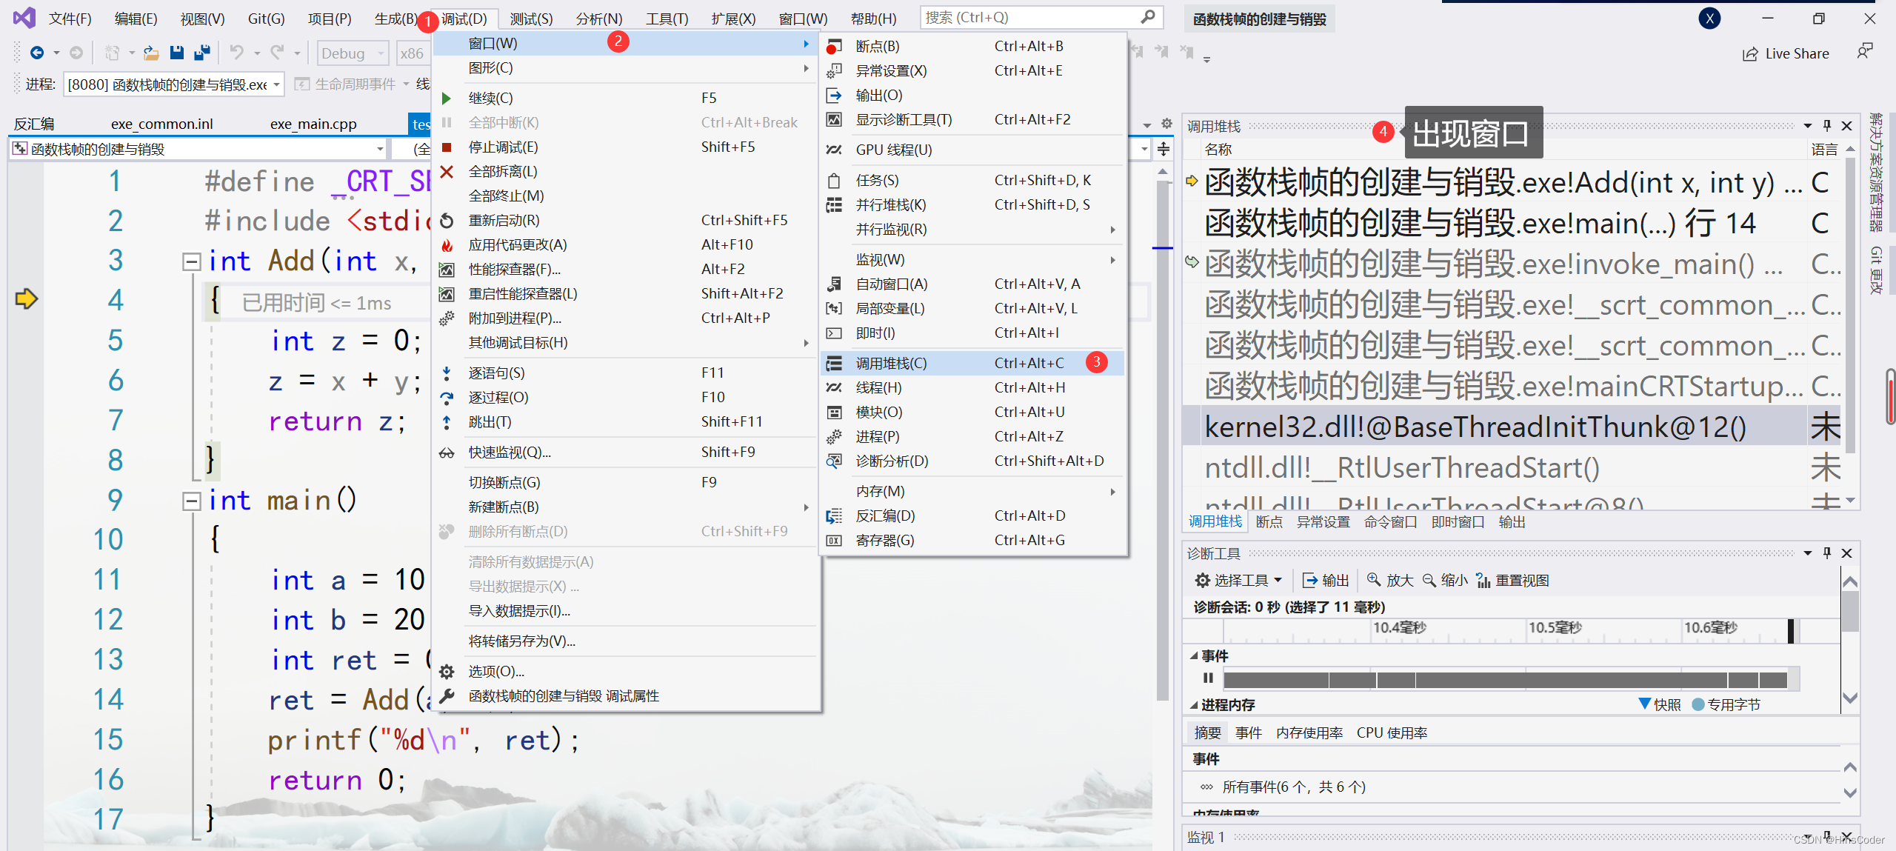Collapse the Add function code block
1896x851 pixels.
(x=191, y=261)
